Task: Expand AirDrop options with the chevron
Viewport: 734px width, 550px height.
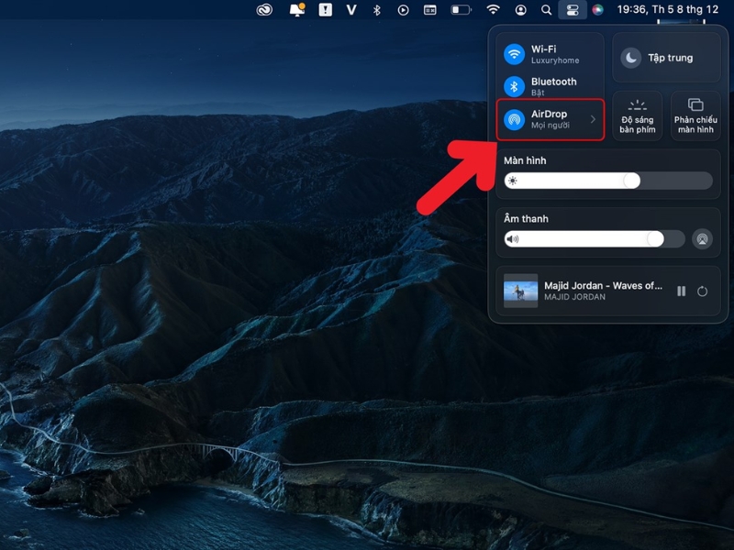Action: (593, 119)
